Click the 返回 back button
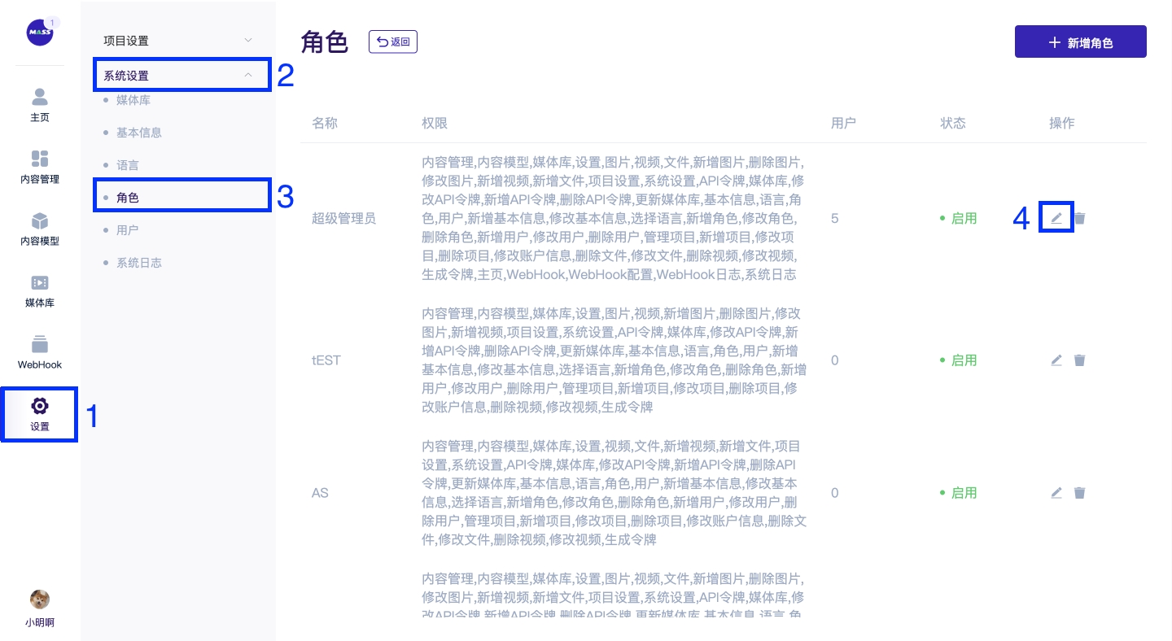 click(x=393, y=42)
